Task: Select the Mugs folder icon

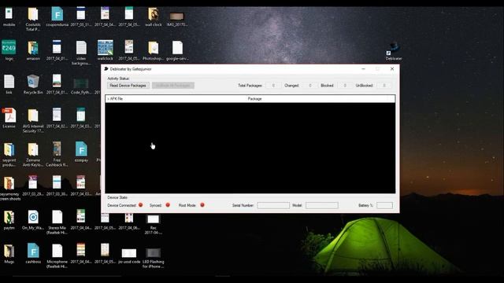Action: pos(9,253)
